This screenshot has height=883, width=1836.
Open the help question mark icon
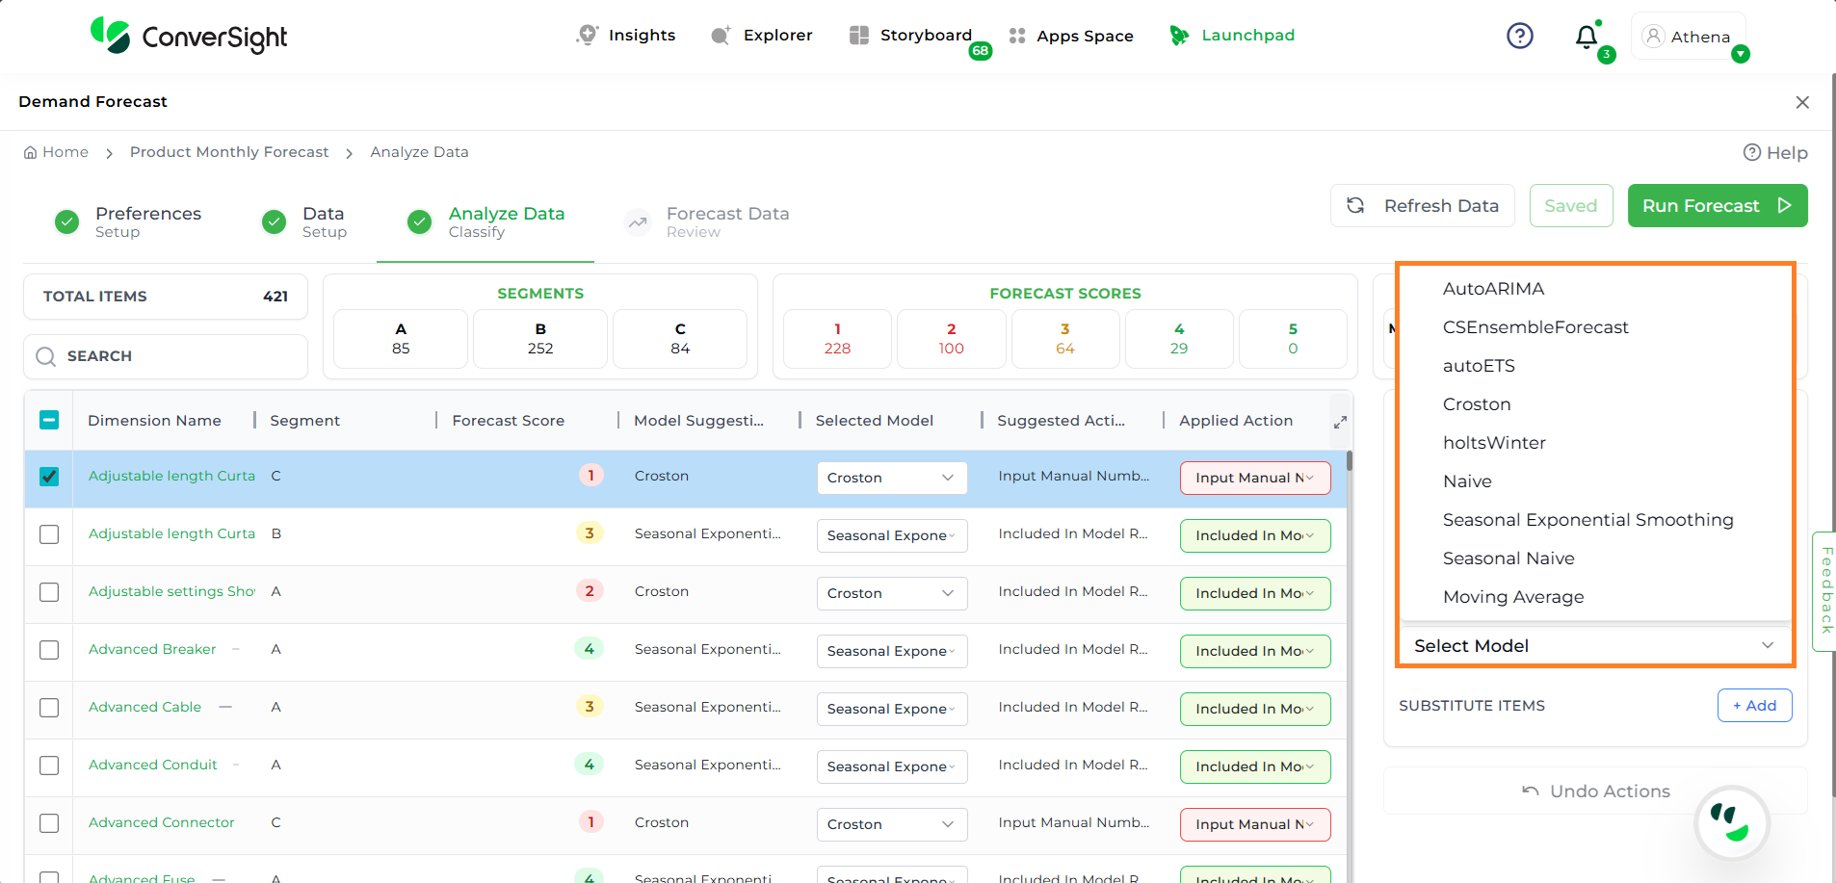point(1519,36)
